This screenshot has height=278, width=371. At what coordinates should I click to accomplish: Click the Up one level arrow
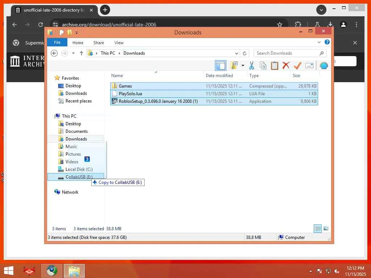(82, 53)
